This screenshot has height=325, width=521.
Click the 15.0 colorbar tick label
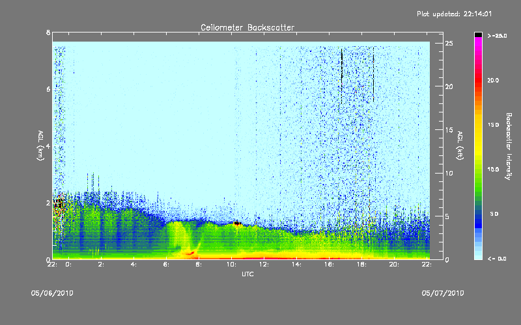[493, 125]
